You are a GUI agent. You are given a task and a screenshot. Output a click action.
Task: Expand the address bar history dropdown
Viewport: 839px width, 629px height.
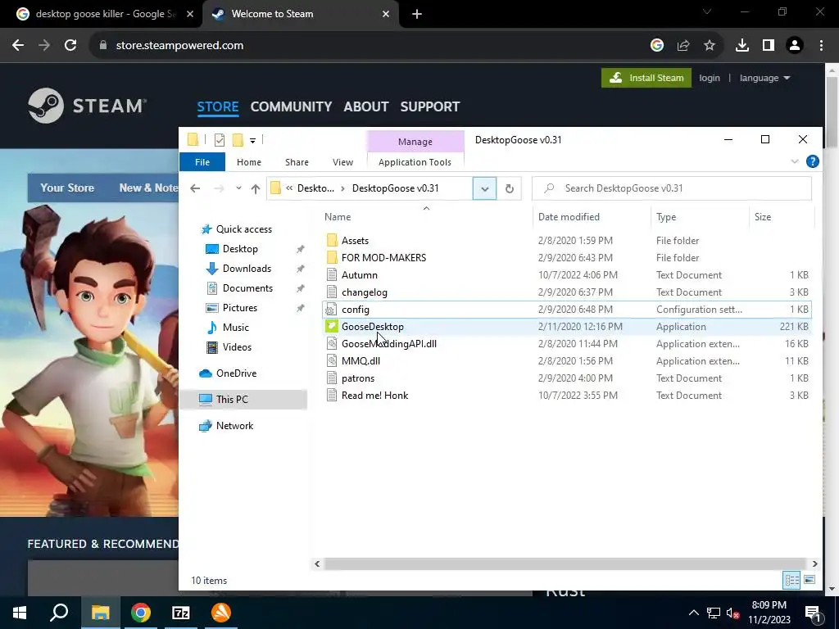point(484,188)
